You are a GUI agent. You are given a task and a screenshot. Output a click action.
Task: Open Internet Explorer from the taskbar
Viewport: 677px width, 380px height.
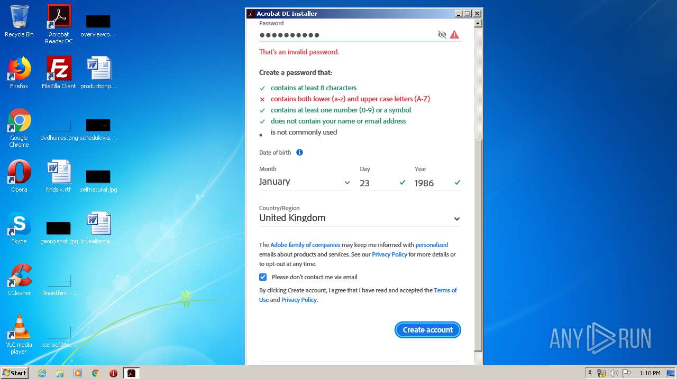42,373
